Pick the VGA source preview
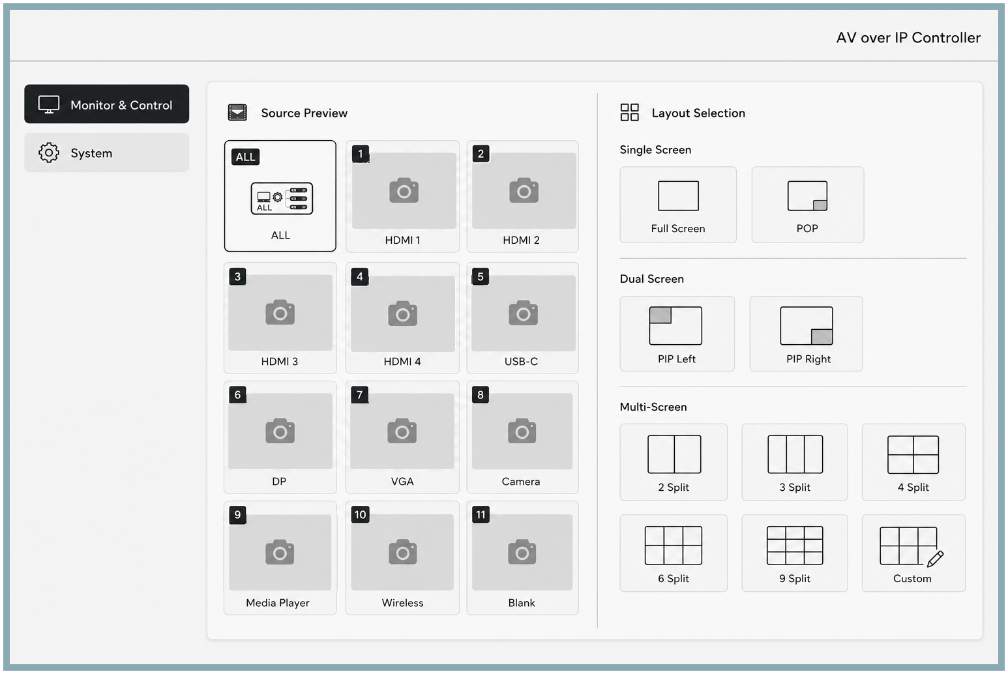The width and height of the screenshot is (1008, 674). pos(403,437)
